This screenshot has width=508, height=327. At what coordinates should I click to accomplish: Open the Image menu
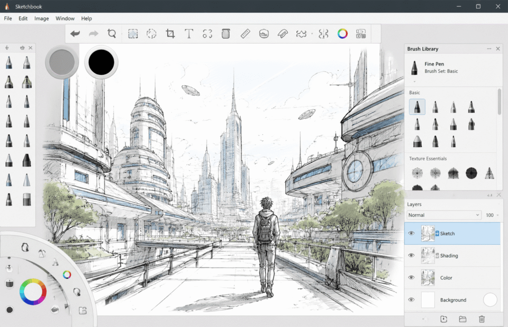tap(42, 18)
